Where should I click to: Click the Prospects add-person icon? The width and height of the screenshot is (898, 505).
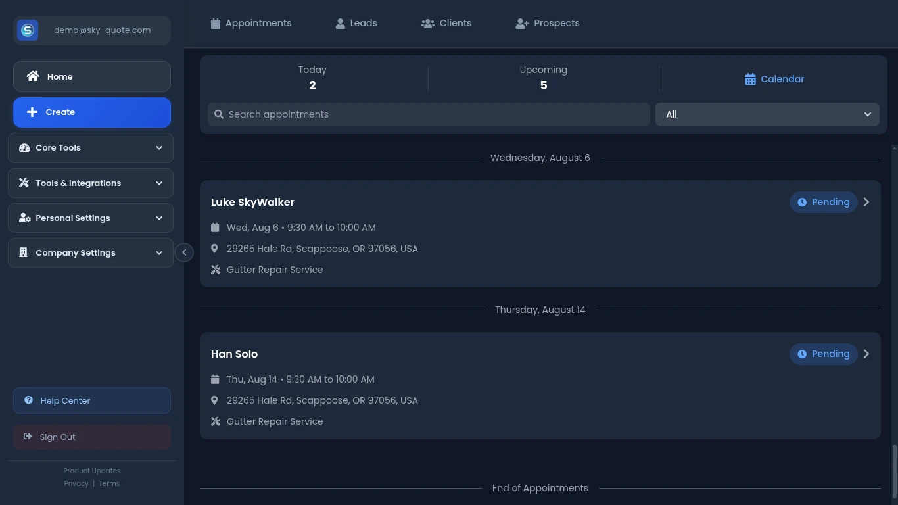click(x=521, y=23)
